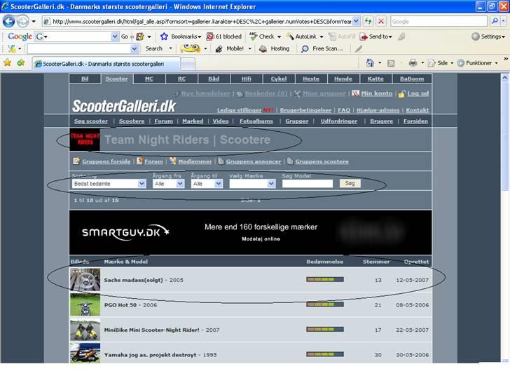The height and width of the screenshot is (383, 510).
Task: Open the 'Årgang til' dropdown
Action: click(x=207, y=184)
